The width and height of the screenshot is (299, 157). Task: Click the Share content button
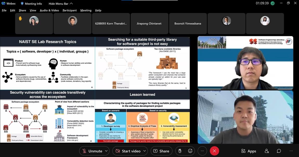coord(161,151)
